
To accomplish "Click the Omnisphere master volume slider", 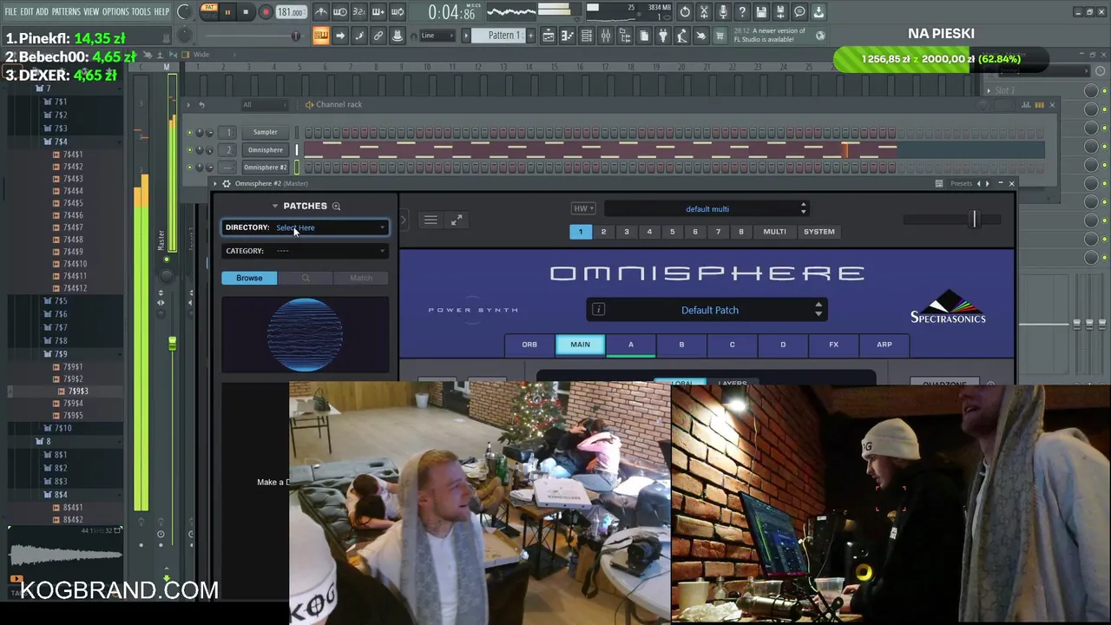I will click(952, 220).
